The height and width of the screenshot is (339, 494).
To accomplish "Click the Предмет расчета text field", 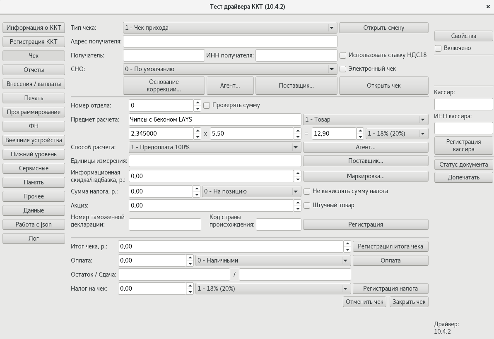I will (215, 119).
